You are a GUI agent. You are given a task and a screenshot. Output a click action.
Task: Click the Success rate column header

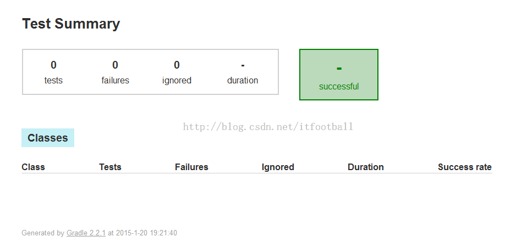(465, 167)
